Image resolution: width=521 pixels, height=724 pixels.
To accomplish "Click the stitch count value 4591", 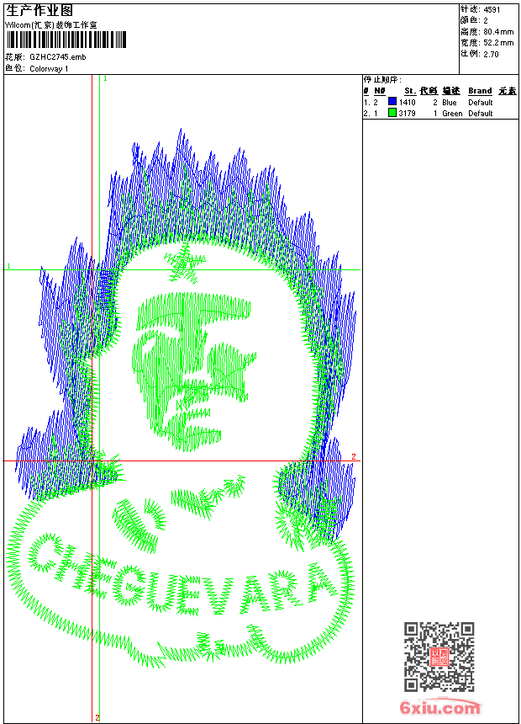I will [x=492, y=10].
